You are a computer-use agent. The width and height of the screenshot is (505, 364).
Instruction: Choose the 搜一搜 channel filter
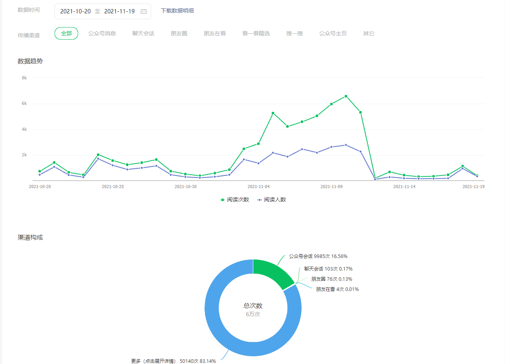pyautogui.click(x=295, y=33)
